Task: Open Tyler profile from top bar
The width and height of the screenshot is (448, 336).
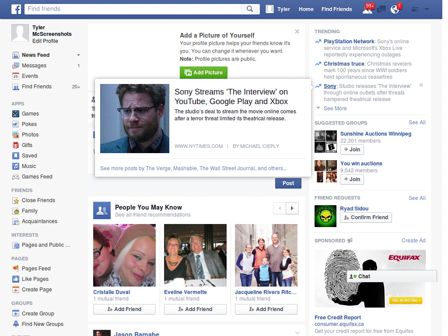Action: click(x=278, y=9)
